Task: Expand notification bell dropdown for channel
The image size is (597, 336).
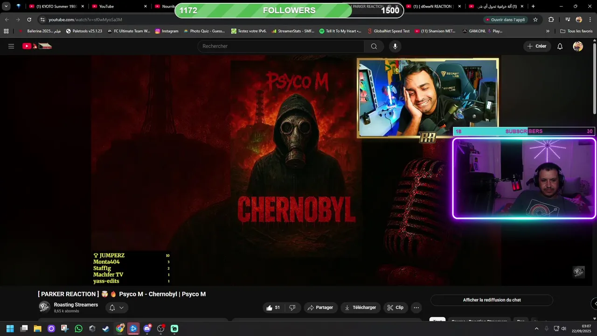Action: click(x=116, y=308)
